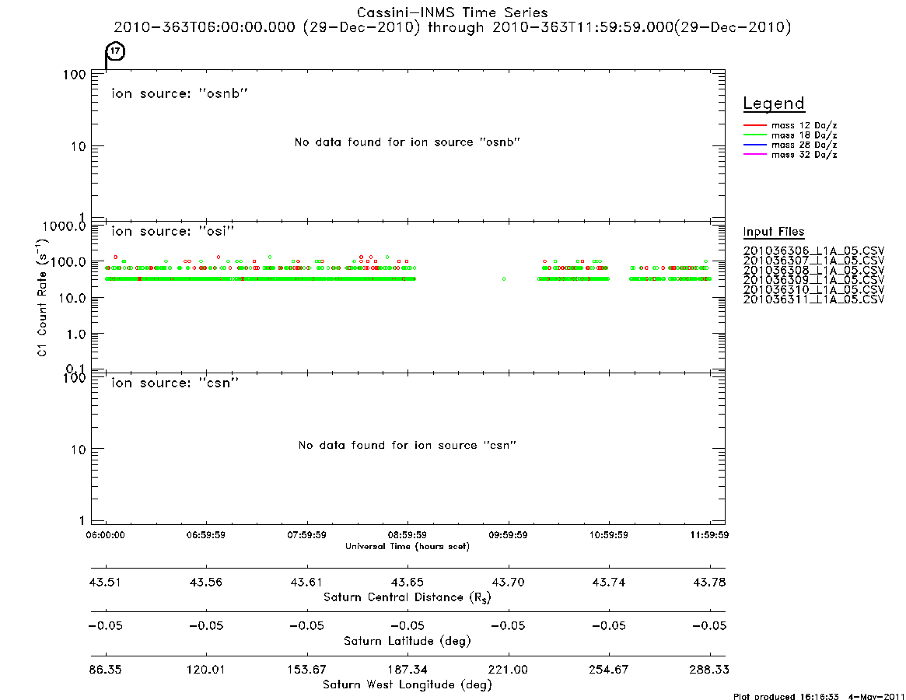This screenshot has height=700, width=906.
Task: Click the 43.61 central distance value
Action: click(x=307, y=582)
